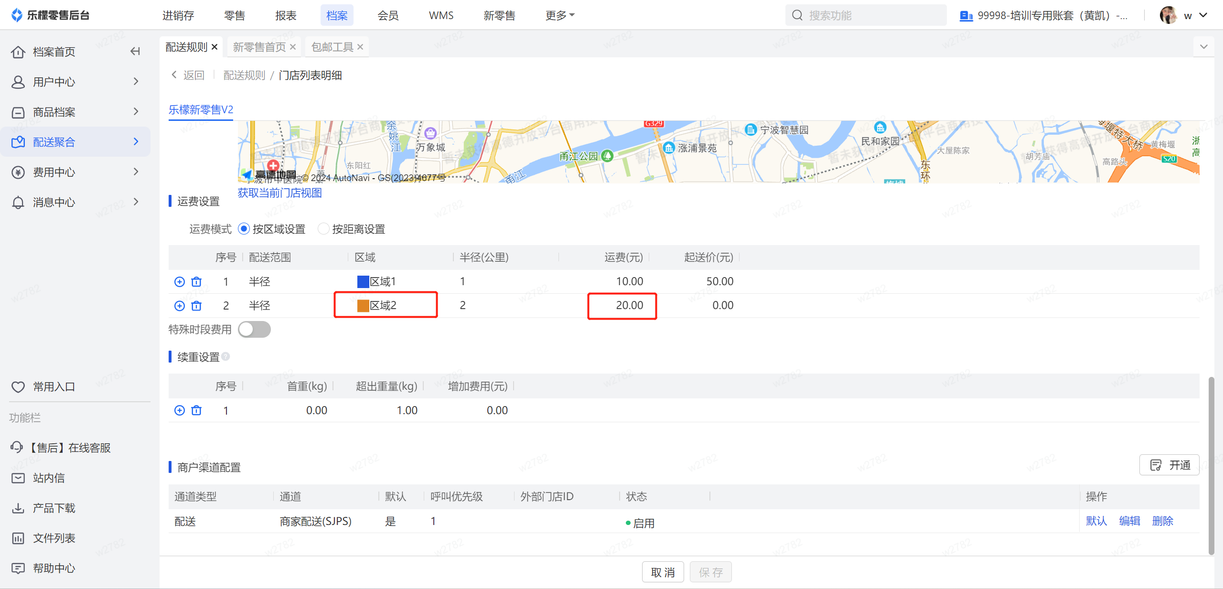
Task: Click the 获取当前门店视图 link
Action: [280, 193]
